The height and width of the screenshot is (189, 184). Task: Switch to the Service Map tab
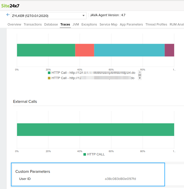pos(108,25)
